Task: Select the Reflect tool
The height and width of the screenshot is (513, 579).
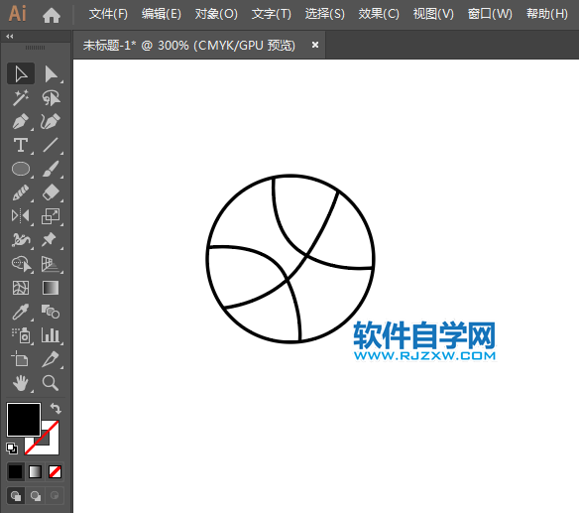Action: pyautogui.click(x=21, y=216)
